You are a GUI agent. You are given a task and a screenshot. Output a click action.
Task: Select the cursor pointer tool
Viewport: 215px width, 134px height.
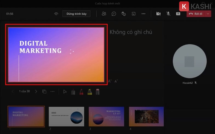pos(65,92)
